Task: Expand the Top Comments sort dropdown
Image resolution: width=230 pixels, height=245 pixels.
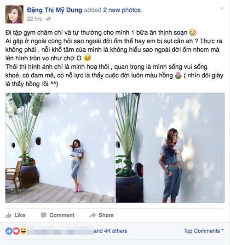Action: tap(203, 231)
